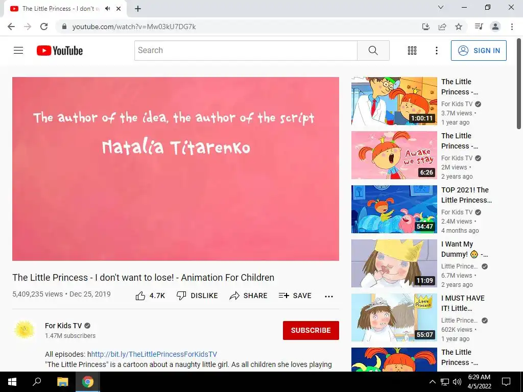
Task: Open a new tab with the plus button
Action: click(138, 9)
